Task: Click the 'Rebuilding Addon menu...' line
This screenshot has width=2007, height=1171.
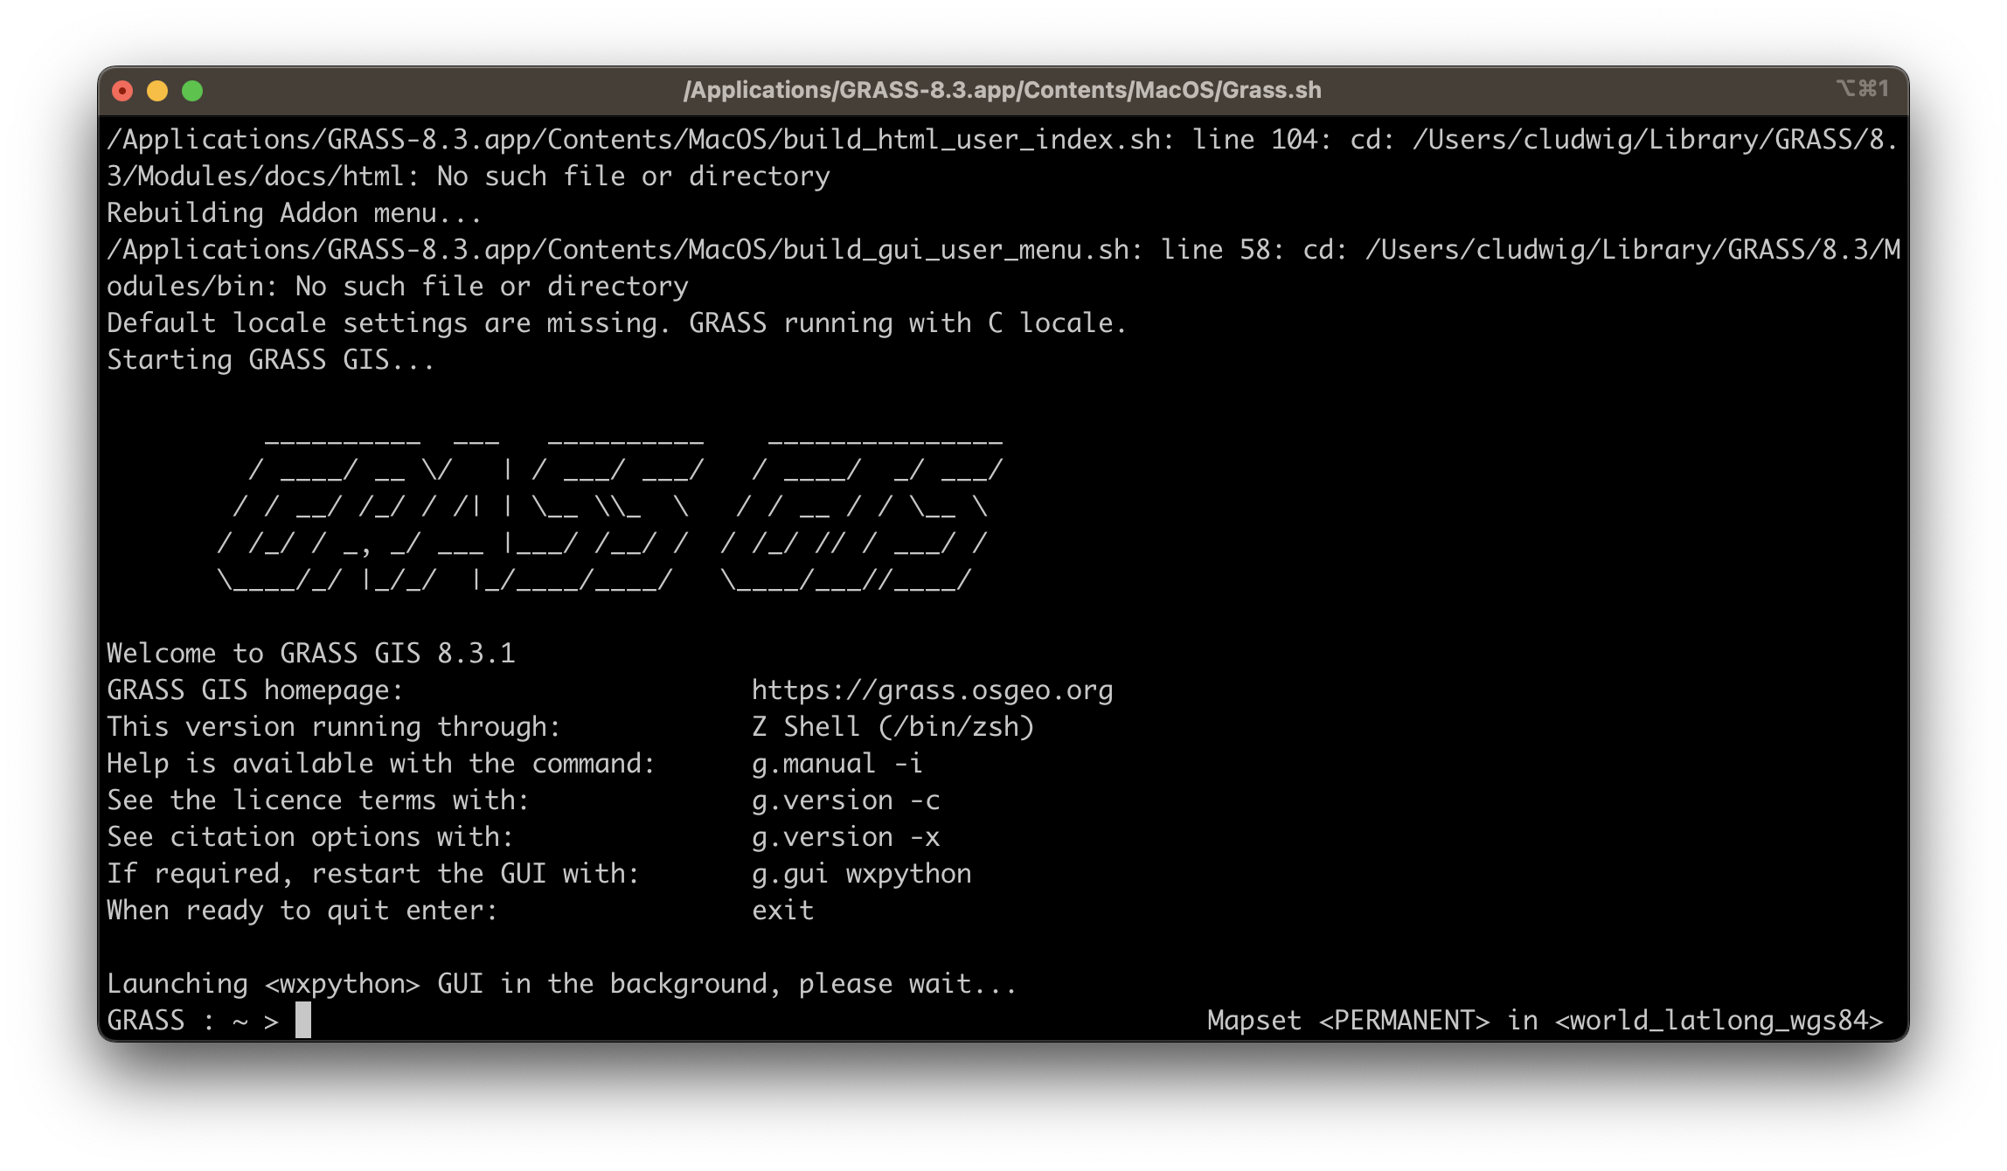Action: click(294, 213)
